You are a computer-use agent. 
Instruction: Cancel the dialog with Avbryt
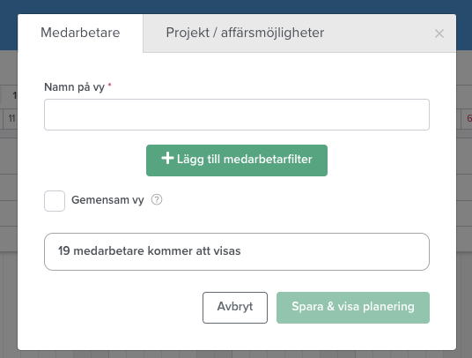[x=235, y=308]
